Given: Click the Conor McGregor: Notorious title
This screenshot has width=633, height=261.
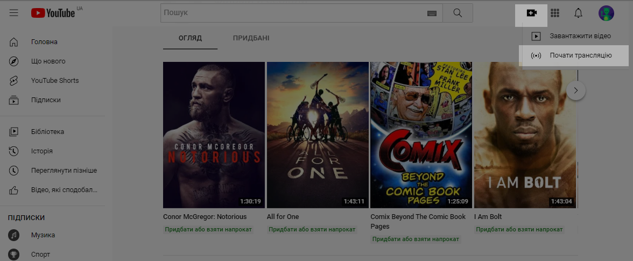Looking at the screenshot, I should click(x=205, y=217).
